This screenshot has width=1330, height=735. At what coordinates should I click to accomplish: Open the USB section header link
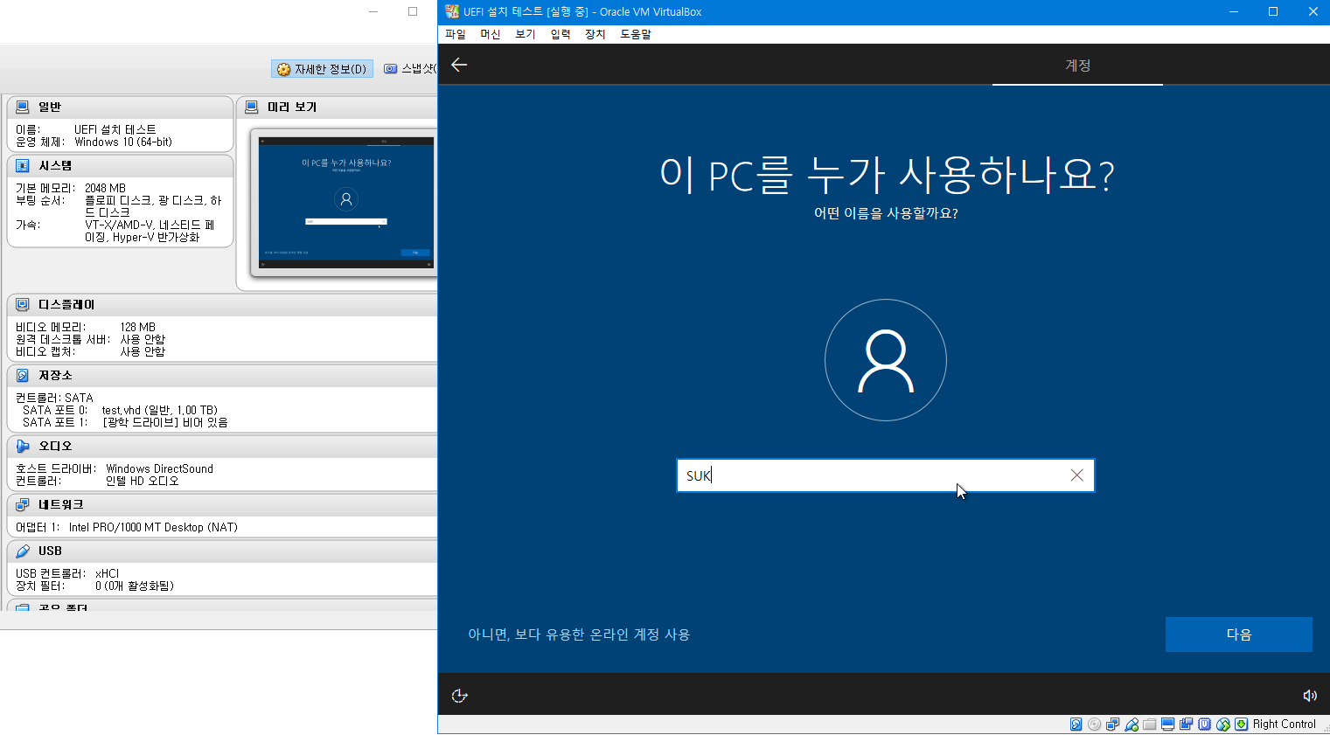(x=50, y=551)
